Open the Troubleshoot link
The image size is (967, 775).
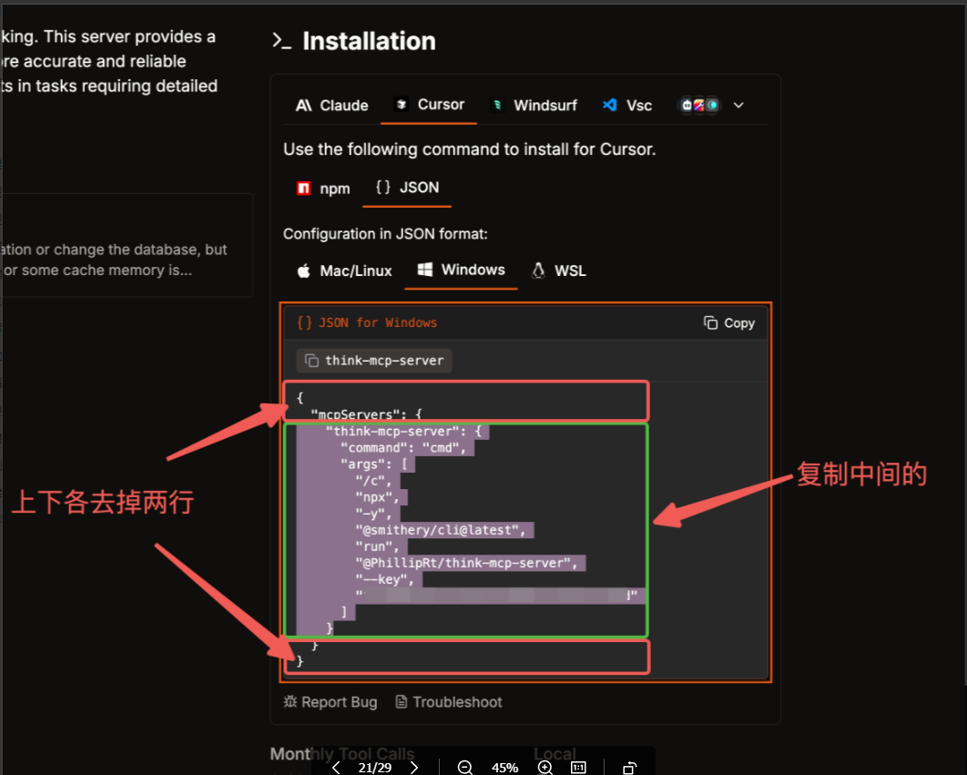pyautogui.click(x=448, y=702)
